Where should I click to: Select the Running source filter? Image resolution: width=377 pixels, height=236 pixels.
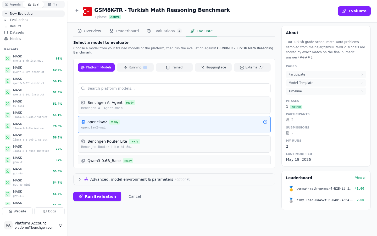coord(135,67)
